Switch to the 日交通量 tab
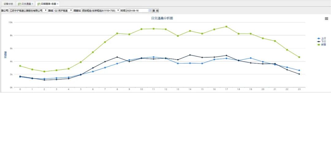The height and width of the screenshot is (157, 331). pyautogui.click(x=26, y=4)
